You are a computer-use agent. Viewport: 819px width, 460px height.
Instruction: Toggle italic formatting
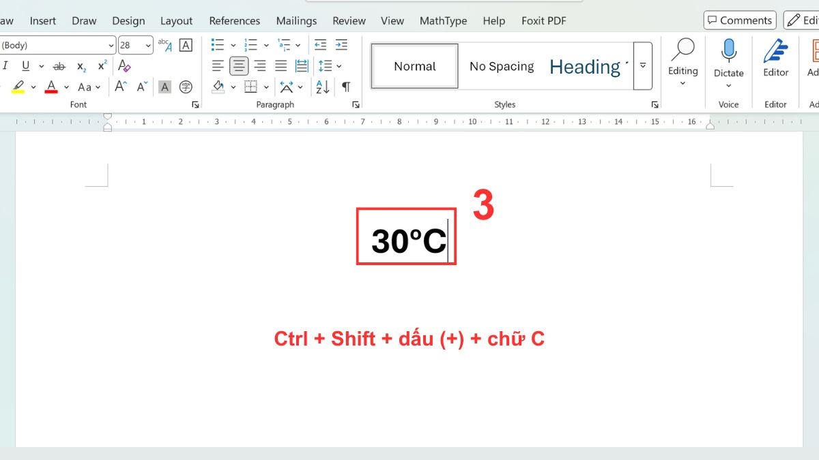(5, 66)
